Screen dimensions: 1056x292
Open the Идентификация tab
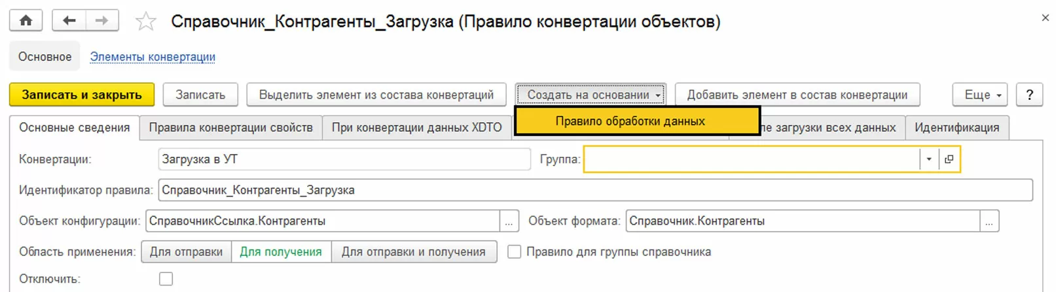pos(956,127)
